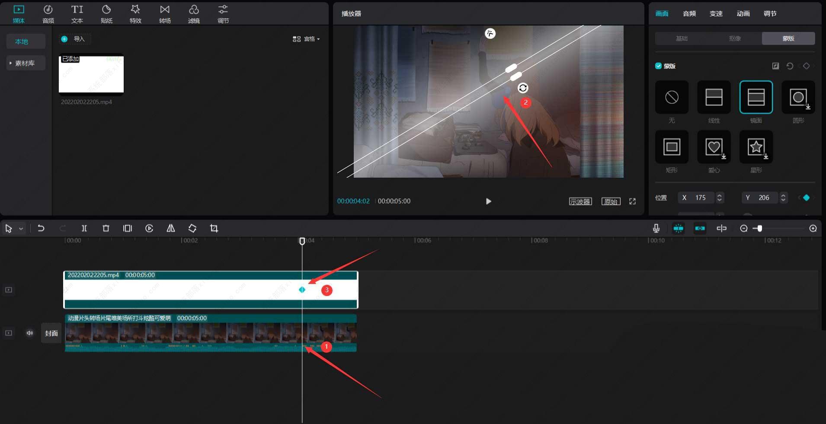Open the 宫格 view mode dropdown
This screenshot has height=424, width=826.
(306, 39)
